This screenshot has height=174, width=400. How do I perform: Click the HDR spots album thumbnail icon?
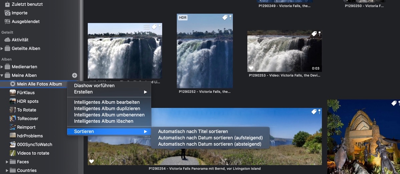click(x=13, y=101)
